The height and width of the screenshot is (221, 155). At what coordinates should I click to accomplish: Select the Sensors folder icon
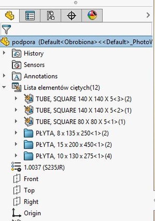click(x=17, y=65)
